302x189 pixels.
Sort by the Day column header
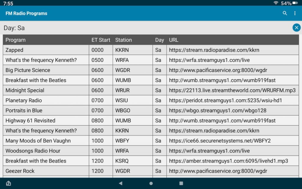click(159, 40)
